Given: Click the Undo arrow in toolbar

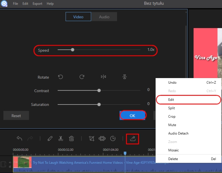Looking at the screenshot, I should 20,139.
